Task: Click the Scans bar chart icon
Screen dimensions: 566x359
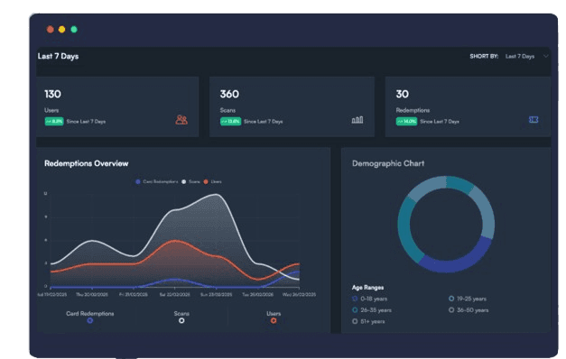Action: (357, 120)
